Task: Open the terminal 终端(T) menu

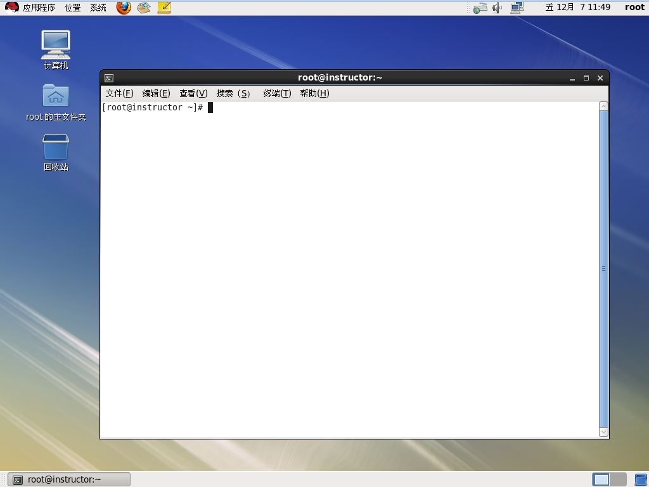Action: 278,94
